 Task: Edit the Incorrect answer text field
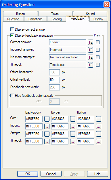[x=68, y=50]
